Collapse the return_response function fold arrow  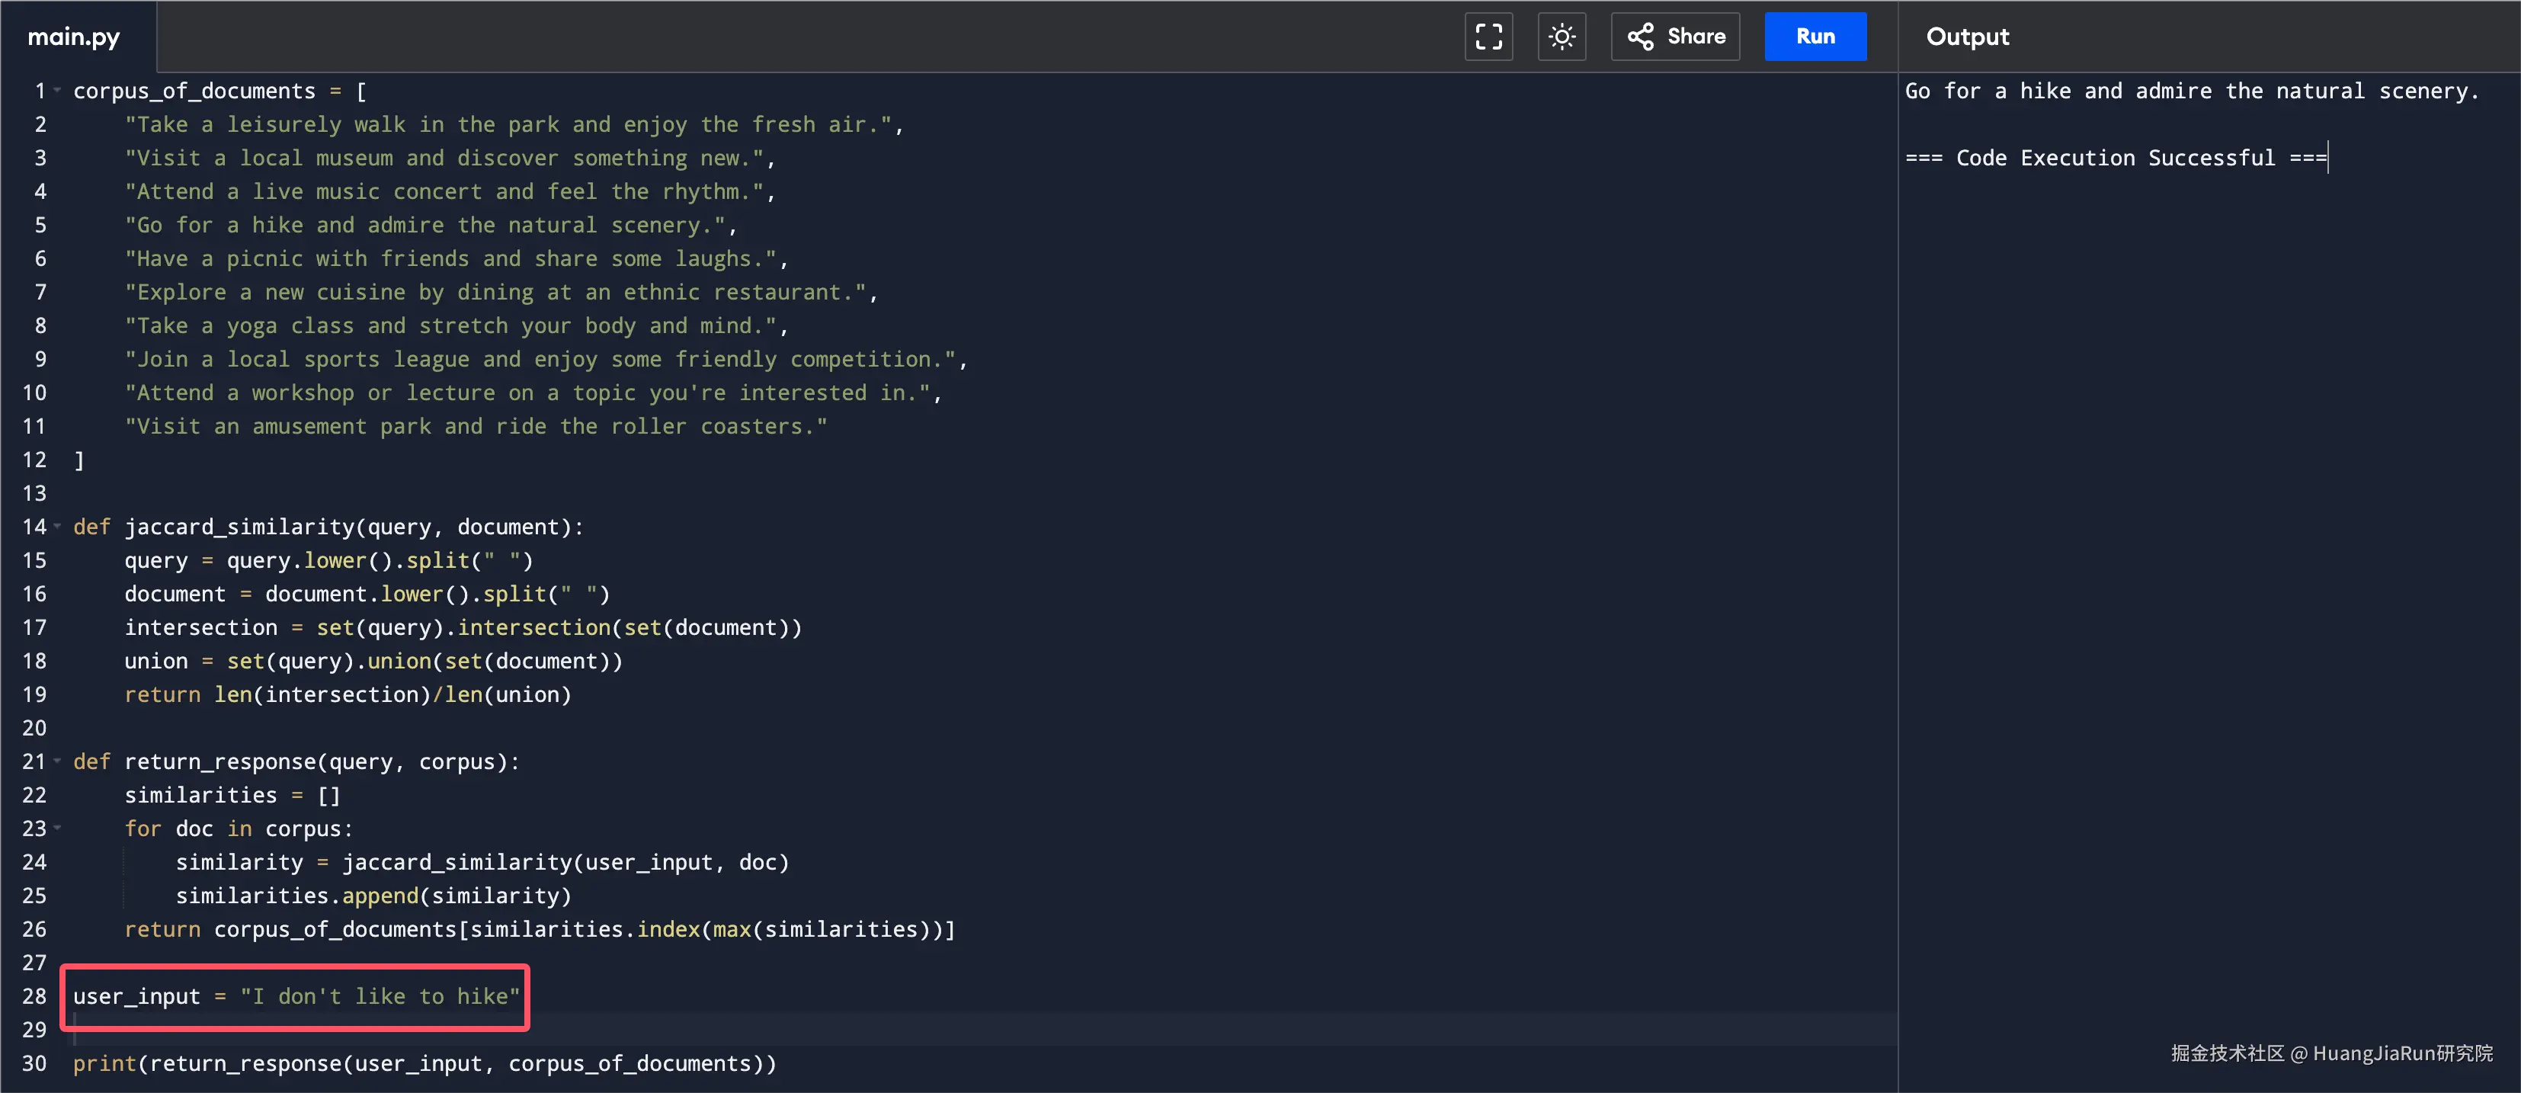58,761
